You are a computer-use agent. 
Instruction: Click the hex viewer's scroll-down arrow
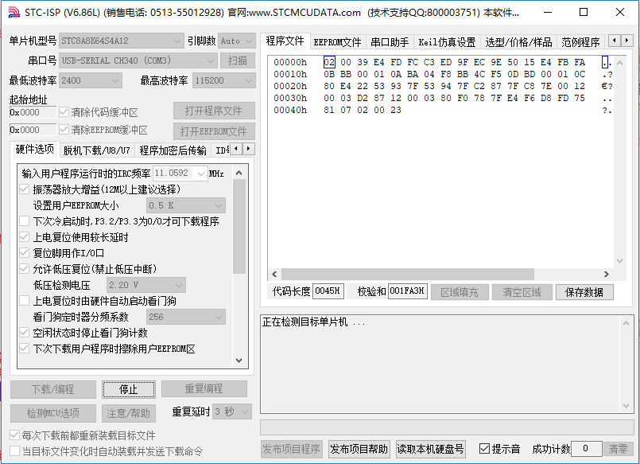619,260
